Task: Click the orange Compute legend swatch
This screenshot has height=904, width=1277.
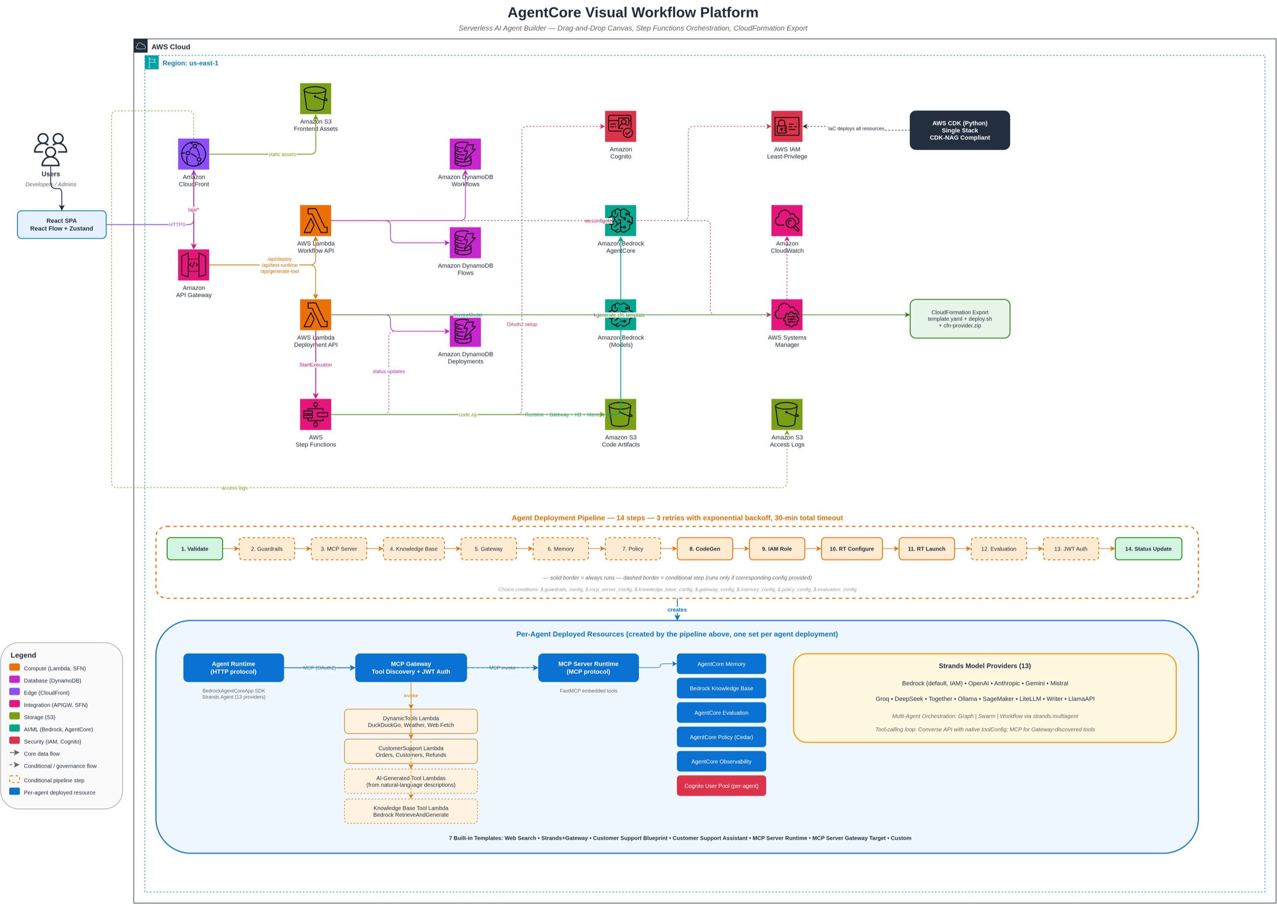Action: pyautogui.click(x=14, y=667)
